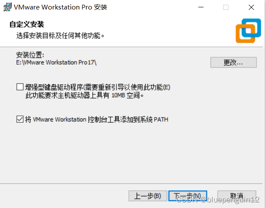Click the installer icon in the title bar

(x=7, y=7)
